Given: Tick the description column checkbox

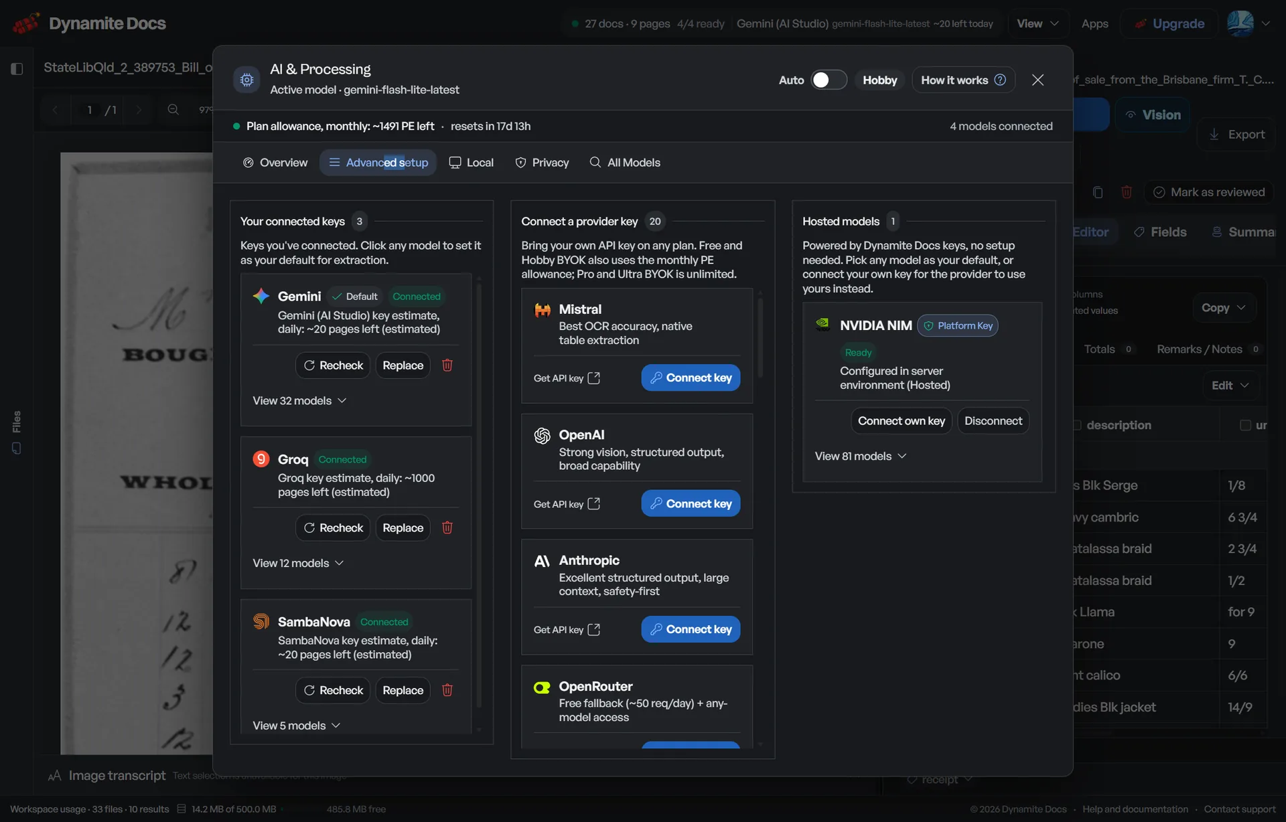Looking at the screenshot, I should point(1077,425).
